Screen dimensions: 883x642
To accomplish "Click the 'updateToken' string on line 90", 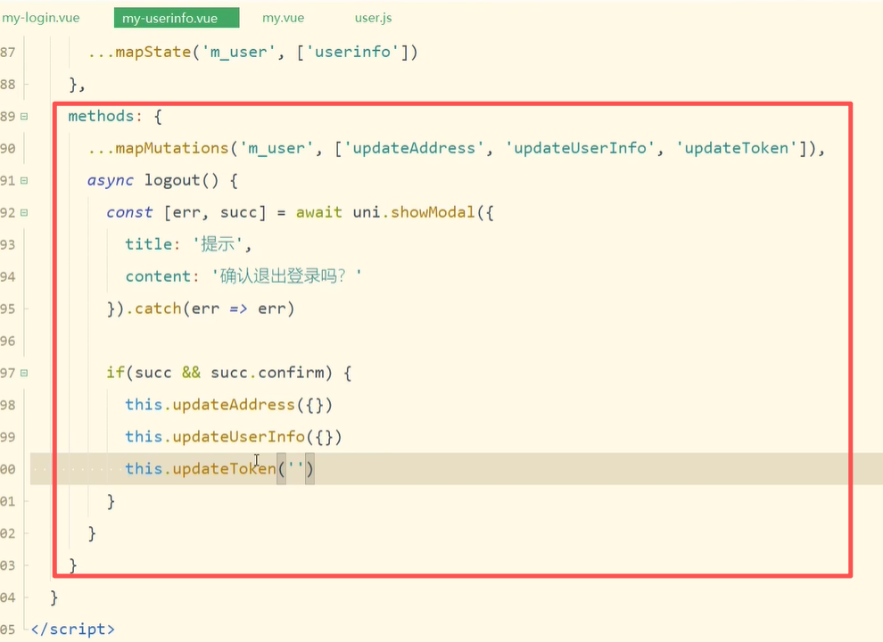I will pyautogui.click(x=737, y=148).
